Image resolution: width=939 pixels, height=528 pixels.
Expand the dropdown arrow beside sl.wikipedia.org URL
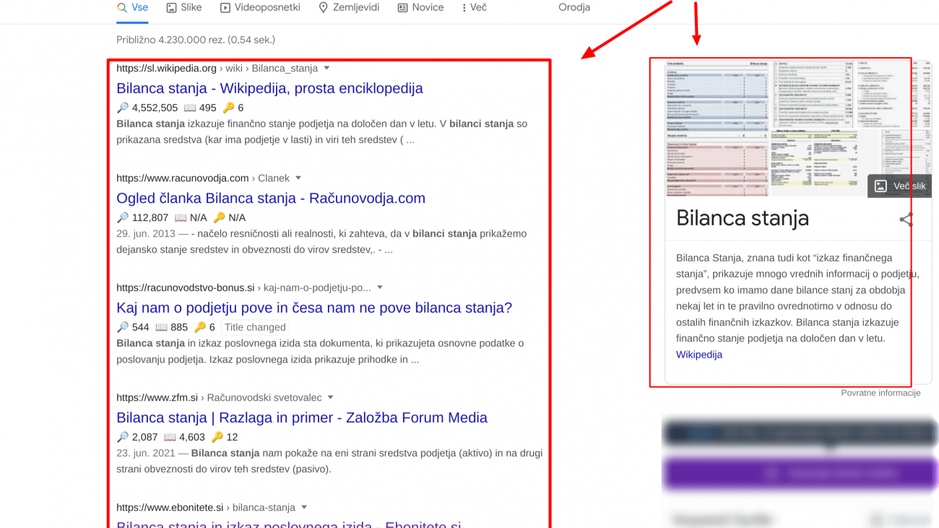coord(326,68)
